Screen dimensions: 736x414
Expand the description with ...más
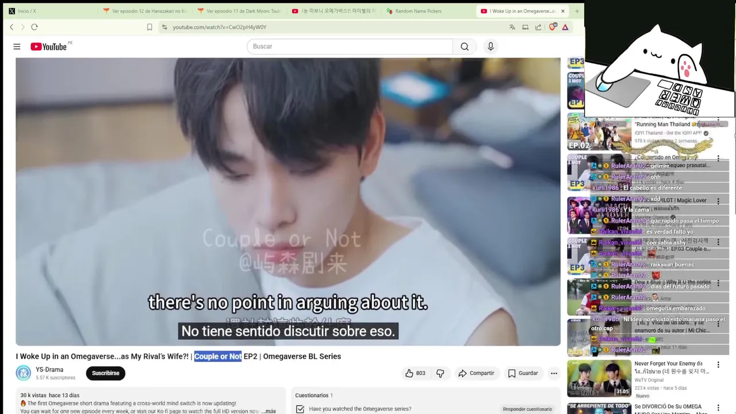coord(269,411)
